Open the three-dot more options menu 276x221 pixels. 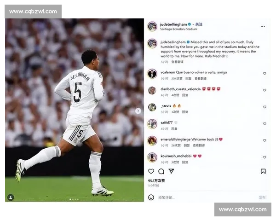[x=263, y=26]
